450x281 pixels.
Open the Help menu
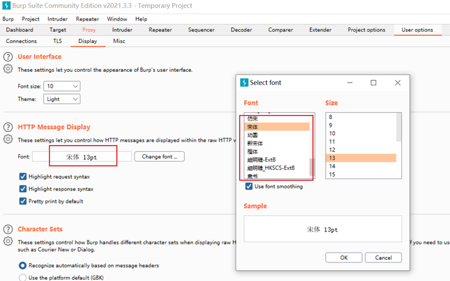141,19
